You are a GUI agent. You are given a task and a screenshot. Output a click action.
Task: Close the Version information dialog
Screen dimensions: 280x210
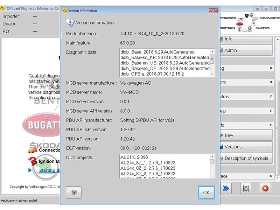pyautogui.click(x=213, y=11)
